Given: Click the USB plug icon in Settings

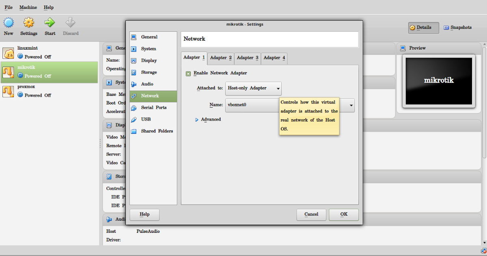Looking at the screenshot, I should pyautogui.click(x=134, y=119).
